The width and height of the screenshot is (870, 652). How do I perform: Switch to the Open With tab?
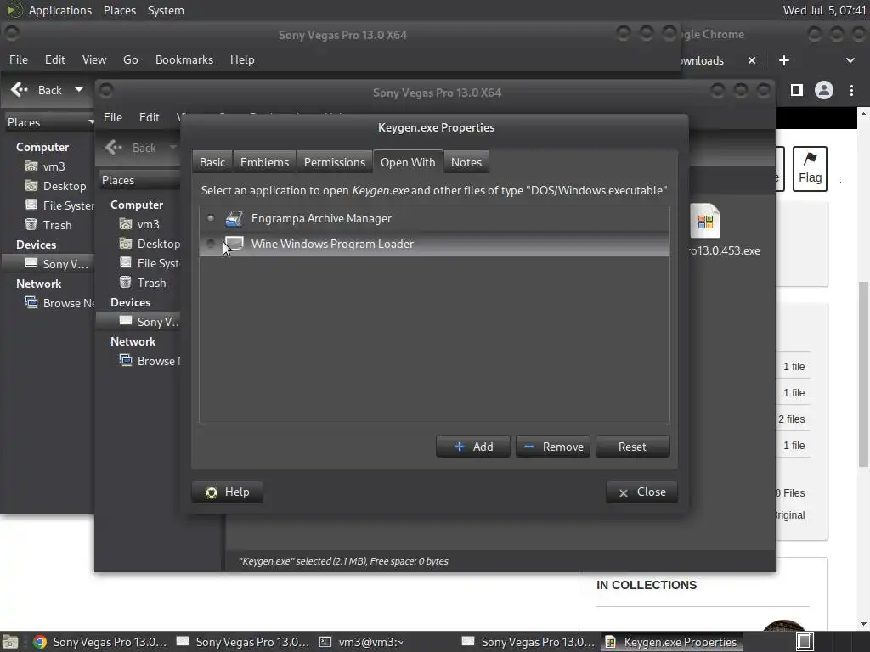[x=408, y=162]
